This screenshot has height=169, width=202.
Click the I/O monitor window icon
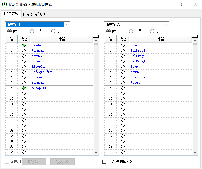point(4,4)
